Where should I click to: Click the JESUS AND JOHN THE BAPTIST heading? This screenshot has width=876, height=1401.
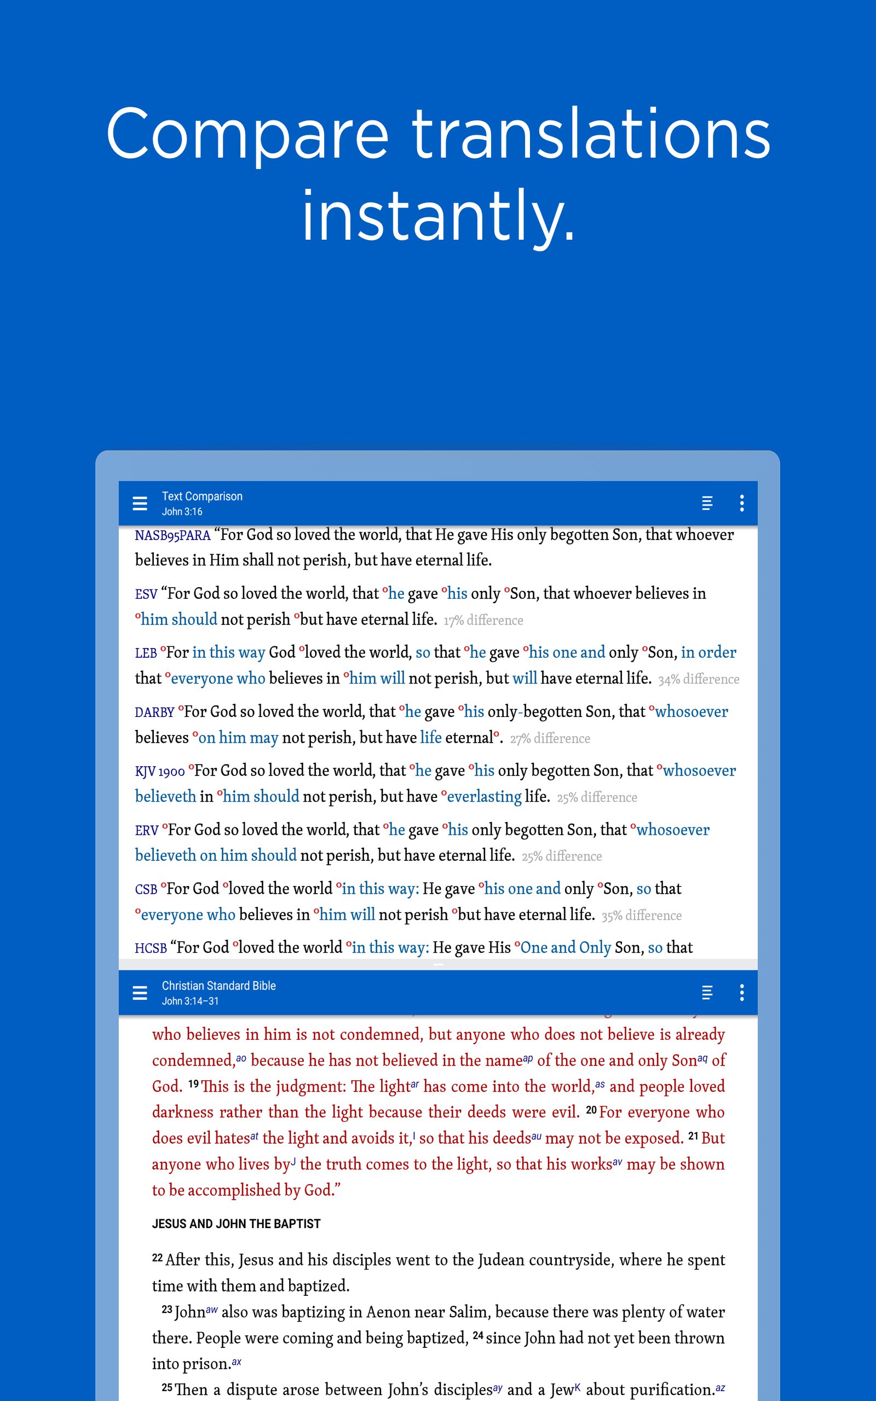[236, 1223]
